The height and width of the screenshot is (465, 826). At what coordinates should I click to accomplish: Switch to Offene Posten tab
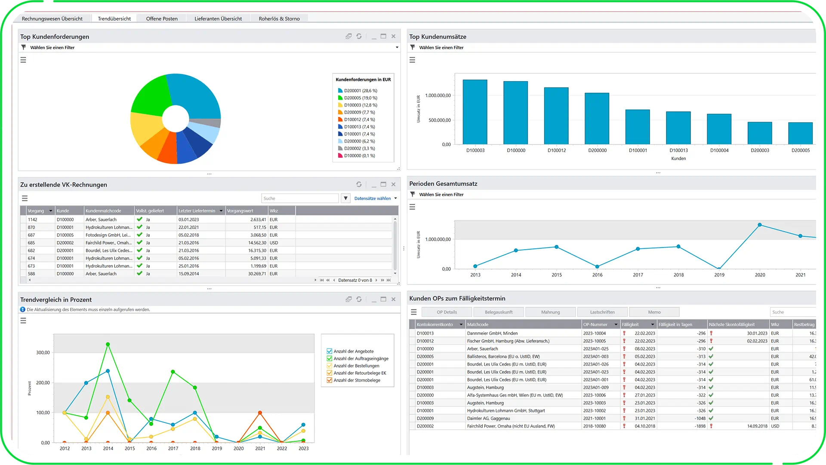[x=162, y=18]
